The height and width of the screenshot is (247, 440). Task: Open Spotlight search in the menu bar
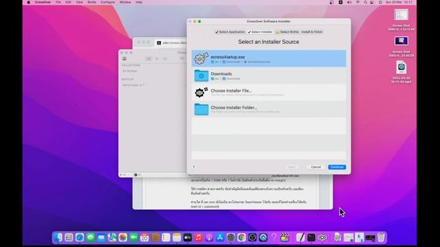point(365,2)
